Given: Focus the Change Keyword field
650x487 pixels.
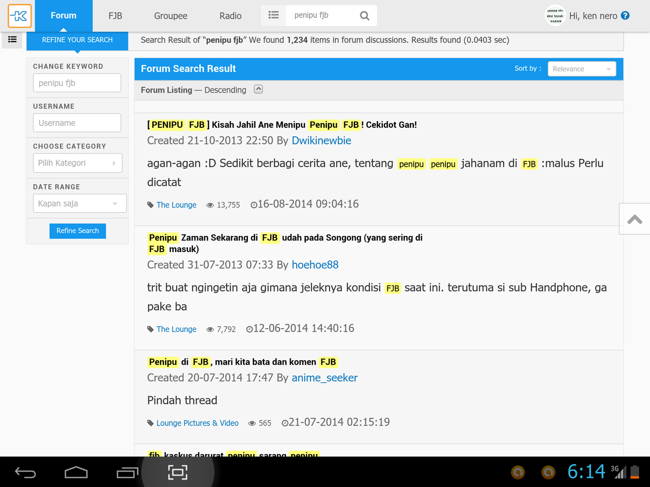Looking at the screenshot, I should [x=77, y=83].
